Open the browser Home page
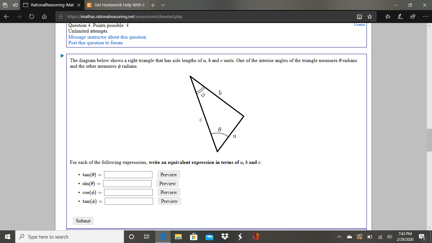This screenshot has width=432, height=243. [44, 16]
